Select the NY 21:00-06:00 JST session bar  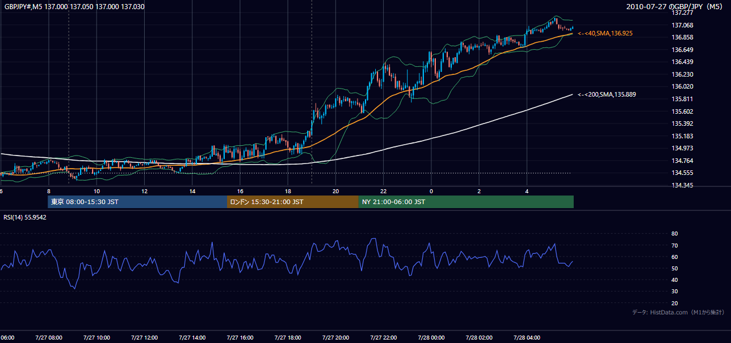pyautogui.click(x=466, y=202)
